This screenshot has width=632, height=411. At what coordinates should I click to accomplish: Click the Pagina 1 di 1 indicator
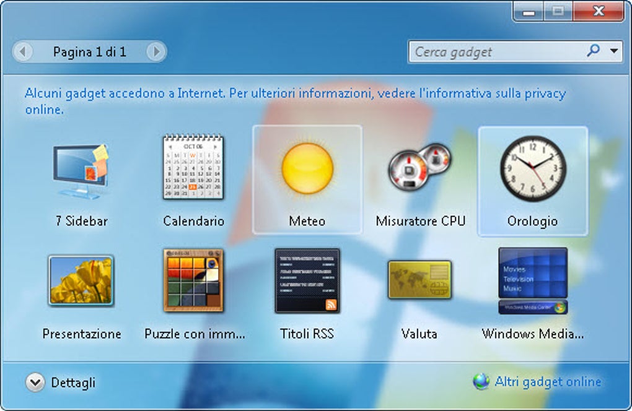[89, 51]
